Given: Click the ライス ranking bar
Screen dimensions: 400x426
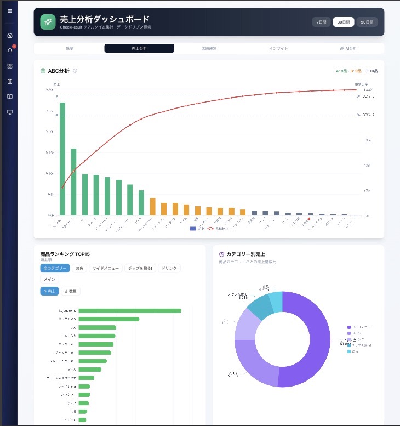Looking at the screenshot, I should point(84,403).
